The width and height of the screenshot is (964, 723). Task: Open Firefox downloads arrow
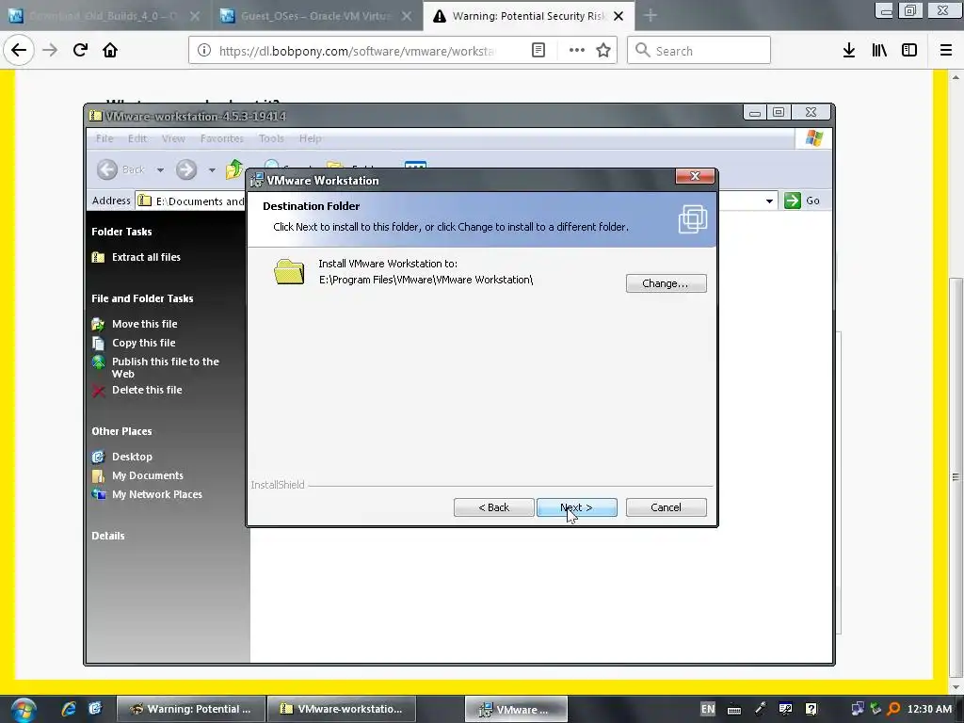click(849, 51)
